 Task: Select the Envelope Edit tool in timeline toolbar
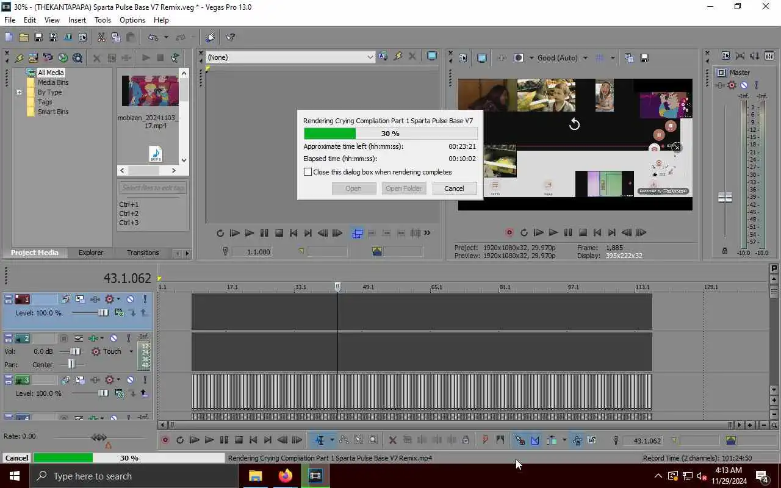point(344,440)
